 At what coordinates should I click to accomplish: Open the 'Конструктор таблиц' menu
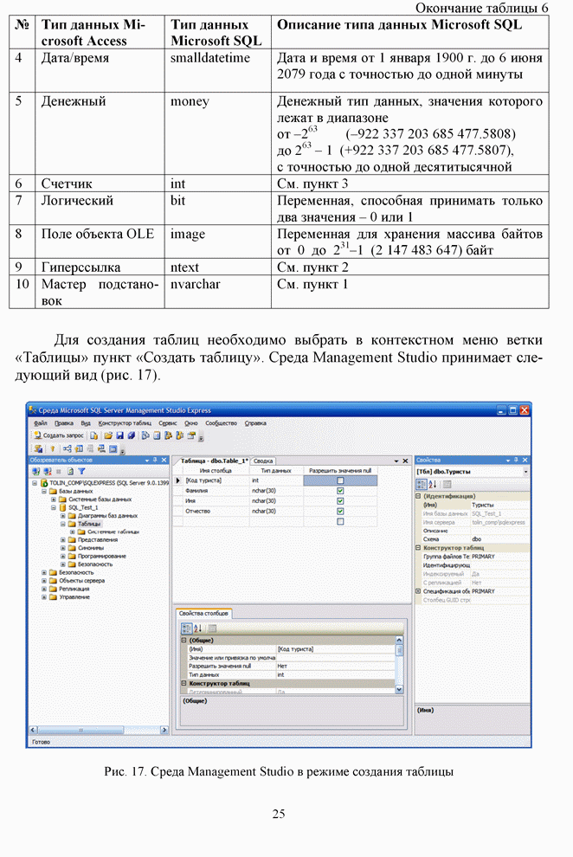point(126,423)
